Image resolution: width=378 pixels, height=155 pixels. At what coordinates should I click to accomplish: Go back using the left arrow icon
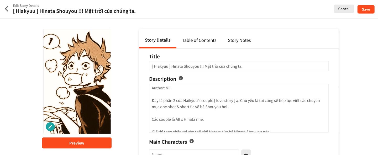pyautogui.click(x=7, y=9)
